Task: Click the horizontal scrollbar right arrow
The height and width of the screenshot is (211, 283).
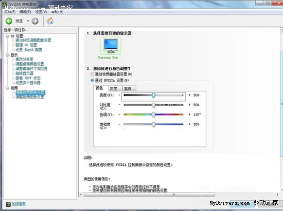Action: pos(277,195)
